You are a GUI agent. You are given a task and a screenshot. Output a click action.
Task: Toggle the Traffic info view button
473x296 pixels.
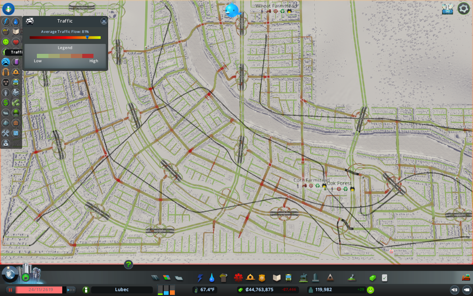(6, 62)
